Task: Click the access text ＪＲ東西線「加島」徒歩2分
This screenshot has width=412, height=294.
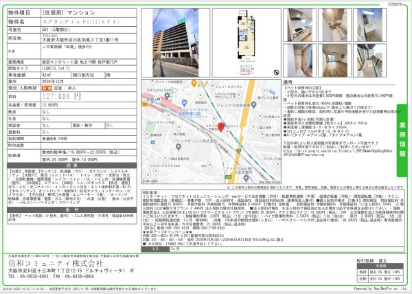Action: (x=67, y=47)
